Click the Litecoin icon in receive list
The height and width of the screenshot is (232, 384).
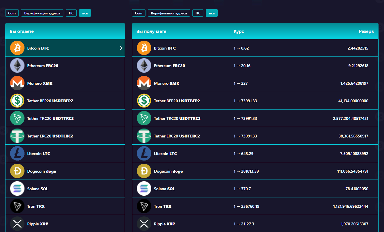coord(144,154)
